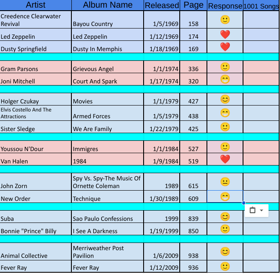The image size is (280, 274).
Task: Click the Van Halen artist cell
Action: tap(36, 159)
